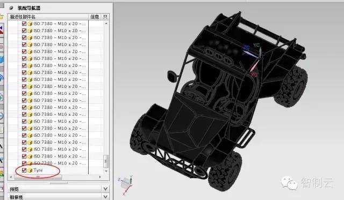Image resolution: width=344 pixels, height=200 pixels.
Task: Select the WCS axes on the vehicle
Action: [254, 58]
